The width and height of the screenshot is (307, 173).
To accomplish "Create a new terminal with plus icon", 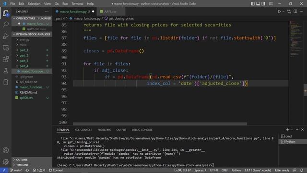I will coord(287,129).
